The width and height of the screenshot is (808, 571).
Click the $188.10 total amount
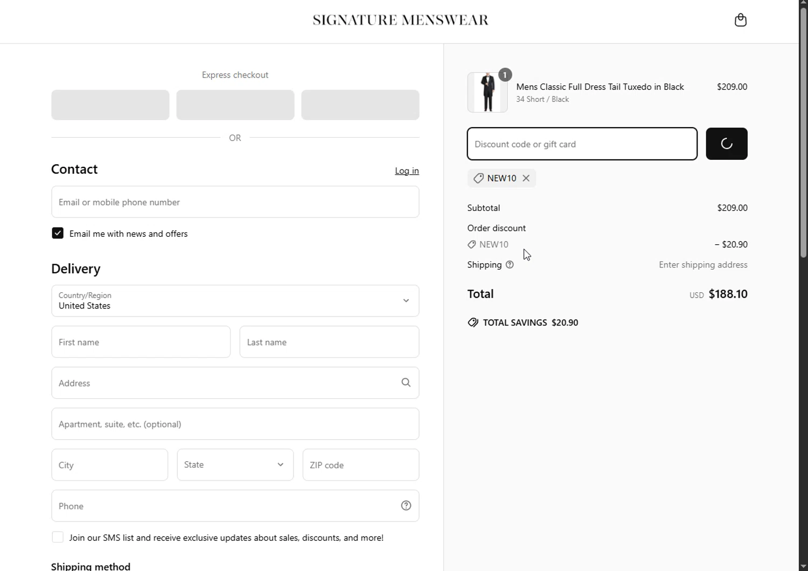(x=728, y=294)
